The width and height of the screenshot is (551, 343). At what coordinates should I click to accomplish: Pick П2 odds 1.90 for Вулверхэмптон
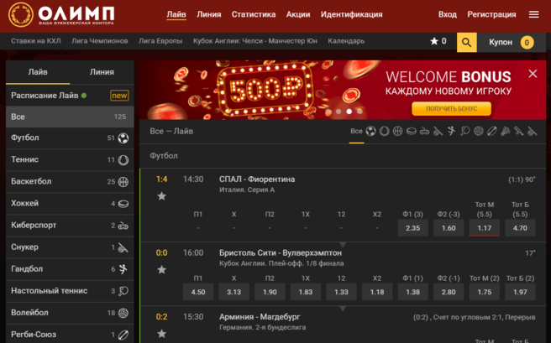[270, 292]
